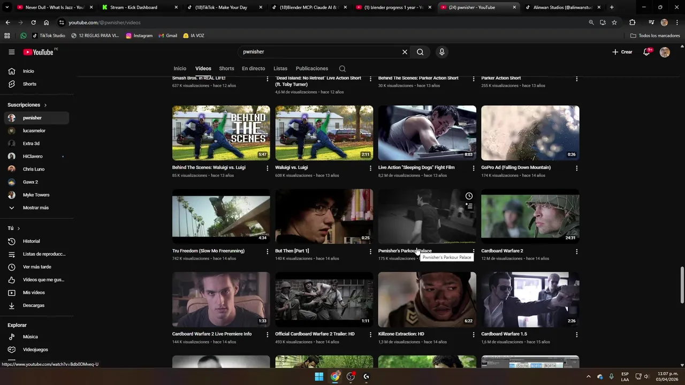Click the channel search magnifier icon

point(342,68)
